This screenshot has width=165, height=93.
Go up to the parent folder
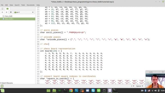tap(11, 12)
